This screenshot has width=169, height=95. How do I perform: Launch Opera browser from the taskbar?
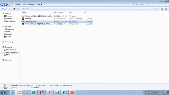tap(42, 93)
